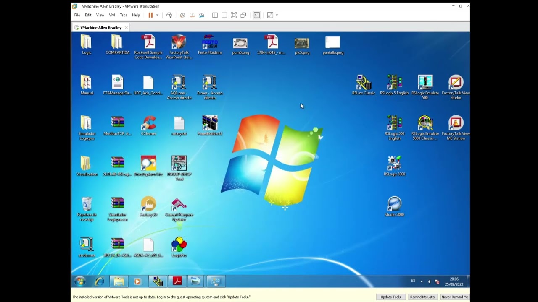538x302 pixels.
Task: Open the RSLinx Classic shortcut
Action: tap(364, 85)
